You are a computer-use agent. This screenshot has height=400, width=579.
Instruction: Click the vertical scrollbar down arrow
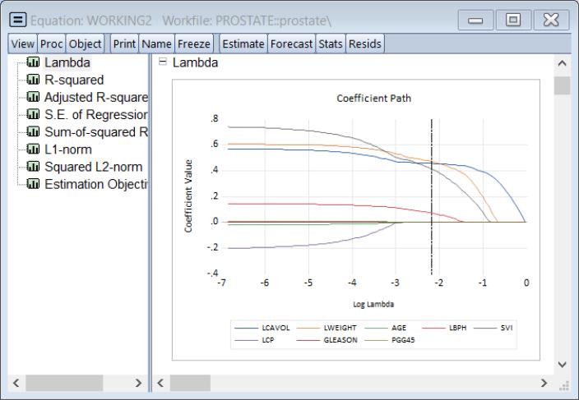click(x=562, y=364)
